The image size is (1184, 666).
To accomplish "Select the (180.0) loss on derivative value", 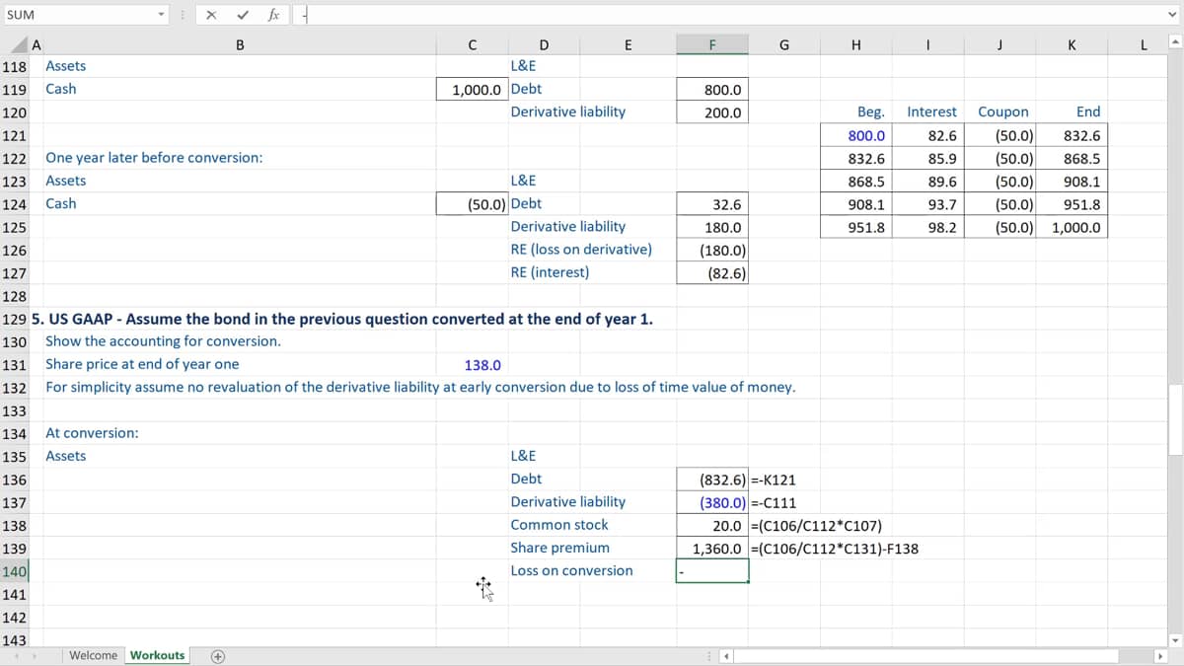I will pyautogui.click(x=712, y=251).
